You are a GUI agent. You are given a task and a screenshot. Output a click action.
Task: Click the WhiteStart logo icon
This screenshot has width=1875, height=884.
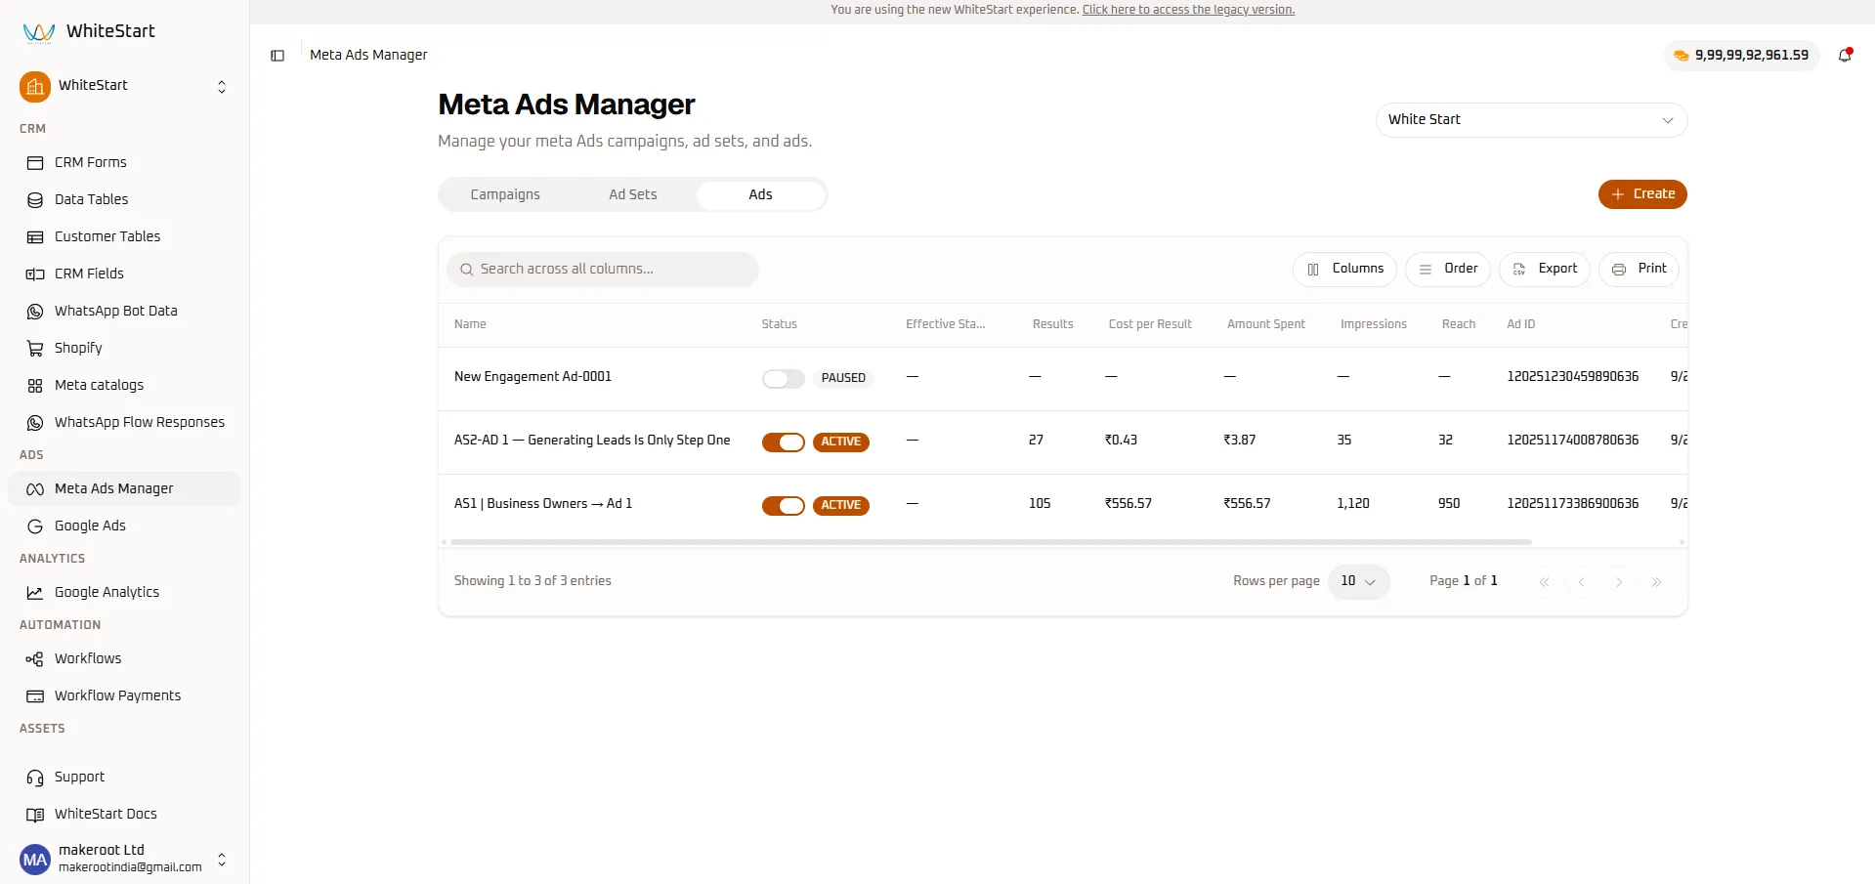(38, 32)
